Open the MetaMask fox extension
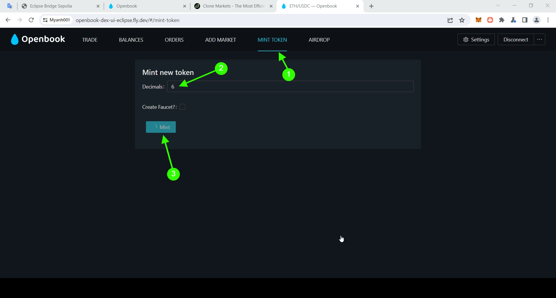The image size is (556, 298). [478, 20]
